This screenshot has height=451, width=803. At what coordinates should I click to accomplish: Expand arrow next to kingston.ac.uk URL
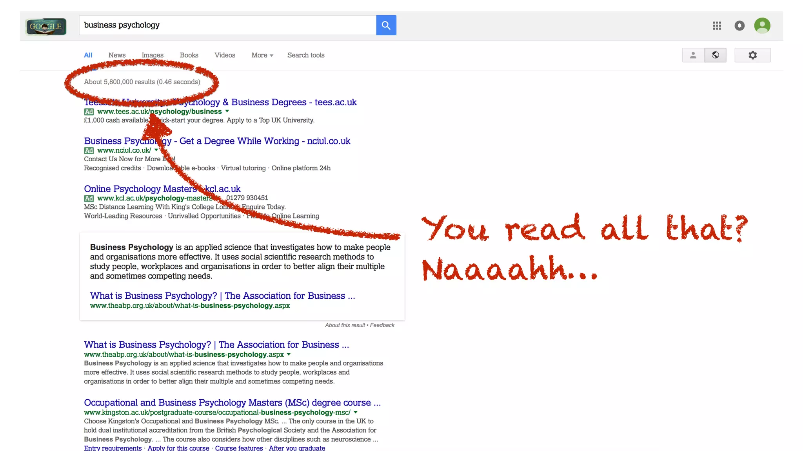click(x=356, y=412)
